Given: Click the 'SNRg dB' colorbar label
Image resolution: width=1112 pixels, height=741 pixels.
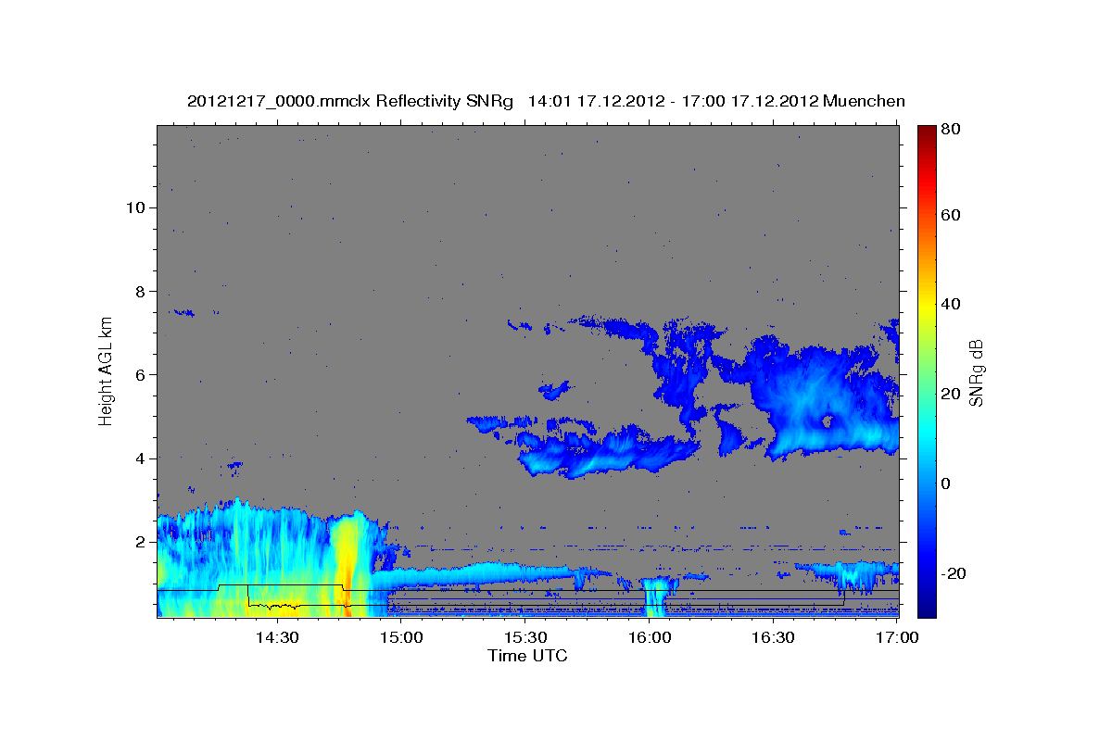Looking at the screenshot, I should pyautogui.click(x=976, y=371).
